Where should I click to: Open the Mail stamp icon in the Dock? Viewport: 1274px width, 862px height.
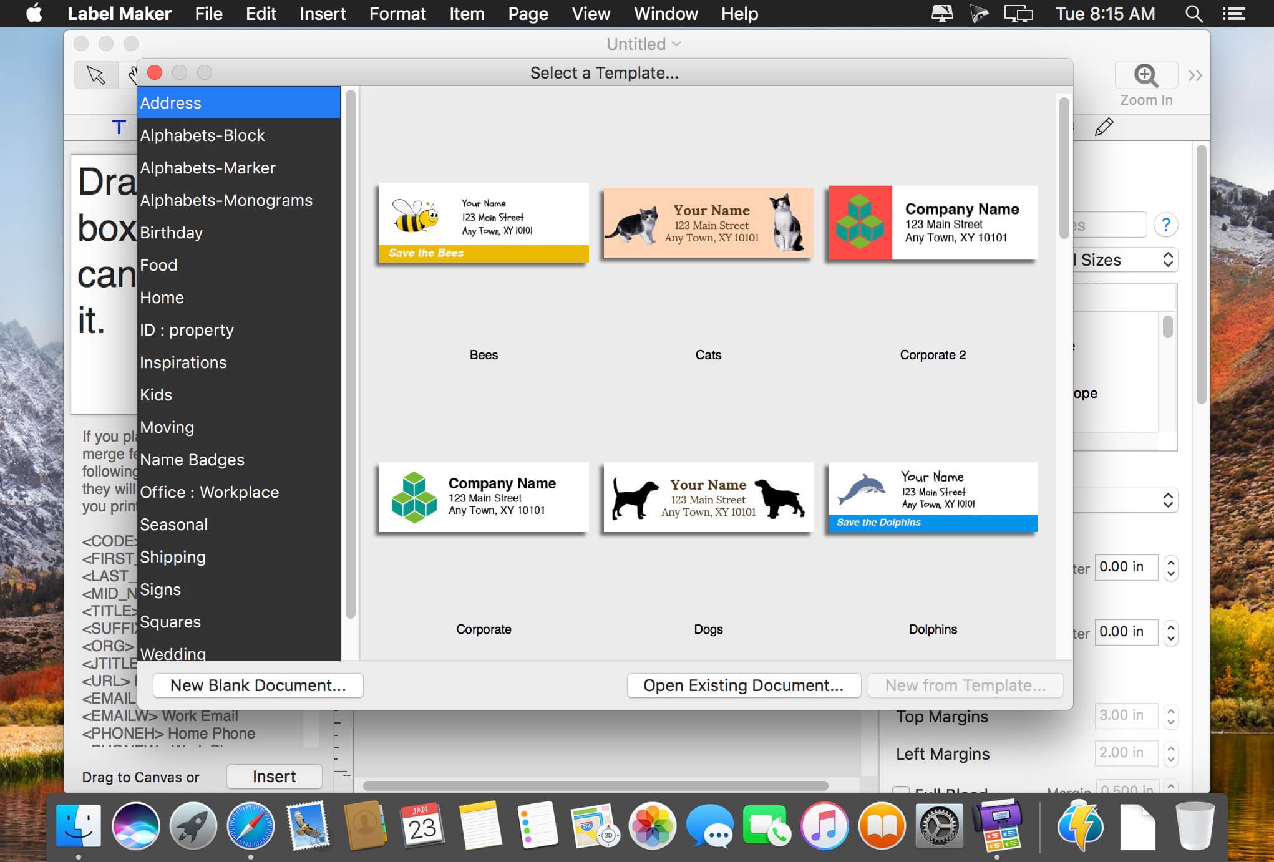tap(308, 826)
